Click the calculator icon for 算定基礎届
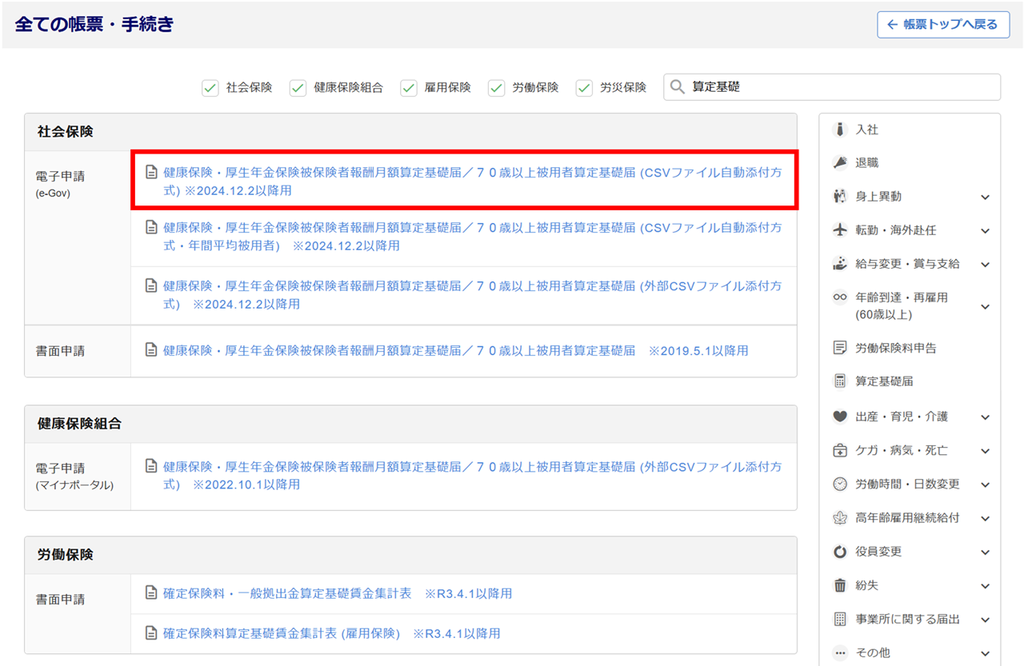The width and height of the screenshot is (1024, 666). tap(840, 381)
